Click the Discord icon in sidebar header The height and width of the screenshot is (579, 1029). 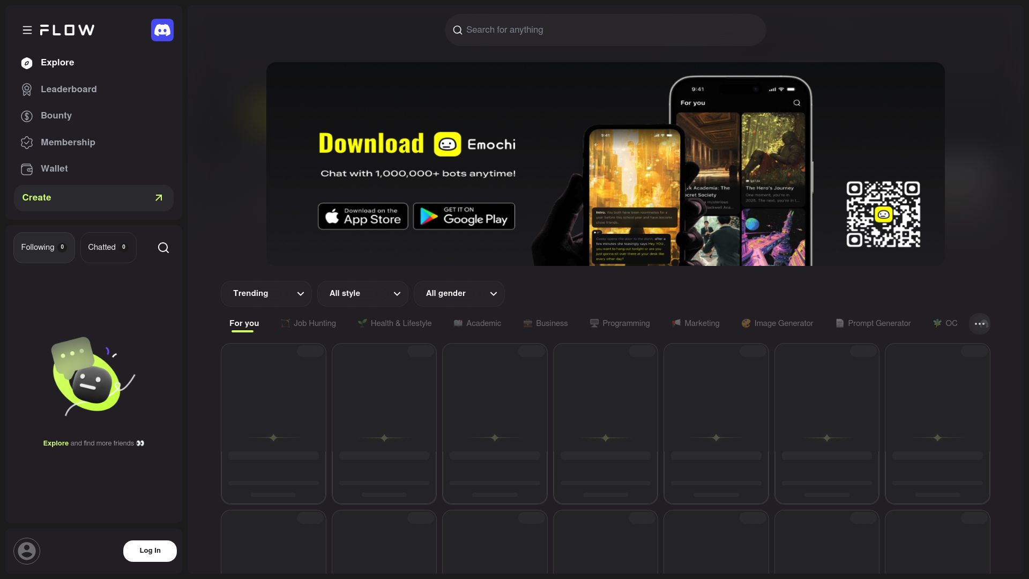click(162, 30)
